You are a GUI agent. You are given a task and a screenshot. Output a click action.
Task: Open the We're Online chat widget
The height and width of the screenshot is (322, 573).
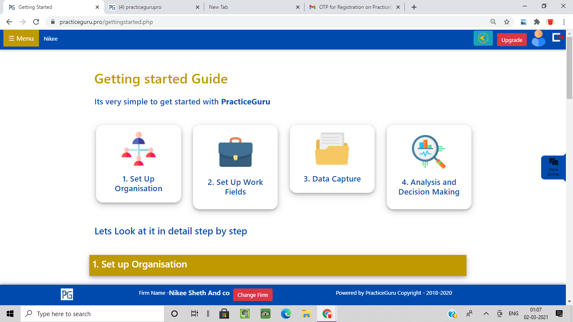pos(553,167)
